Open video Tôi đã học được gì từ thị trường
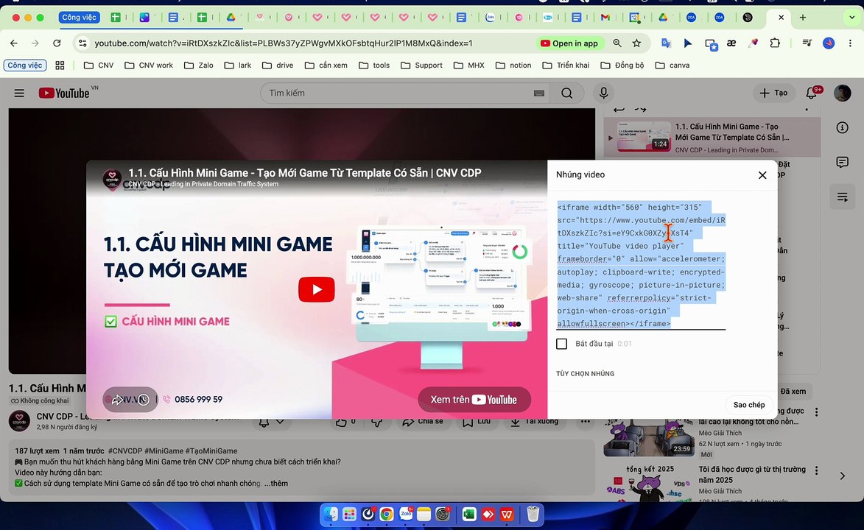The height and width of the screenshot is (530, 864). 752,474
